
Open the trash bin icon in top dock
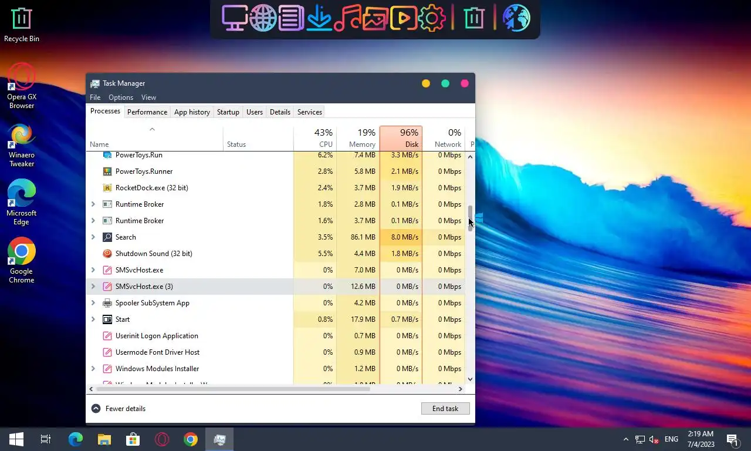click(473, 18)
